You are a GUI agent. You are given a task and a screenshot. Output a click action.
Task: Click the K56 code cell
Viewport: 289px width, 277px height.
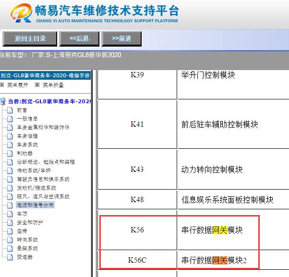[137, 230]
